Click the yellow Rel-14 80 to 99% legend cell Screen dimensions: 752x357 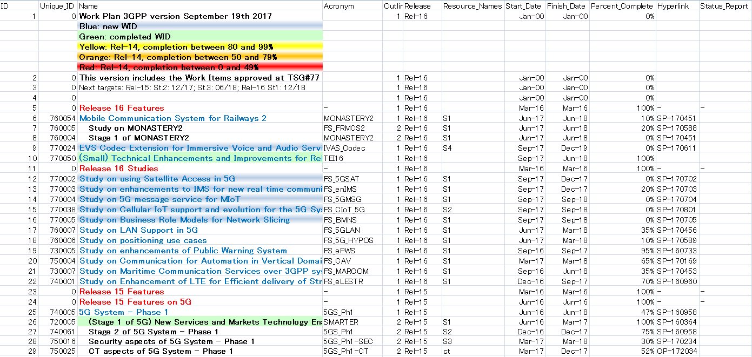pyautogui.click(x=200, y=47)
